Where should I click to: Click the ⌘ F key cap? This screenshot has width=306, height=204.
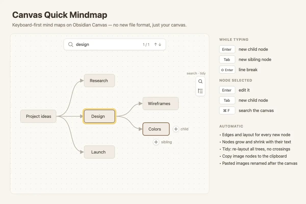[x=227, y=111]
